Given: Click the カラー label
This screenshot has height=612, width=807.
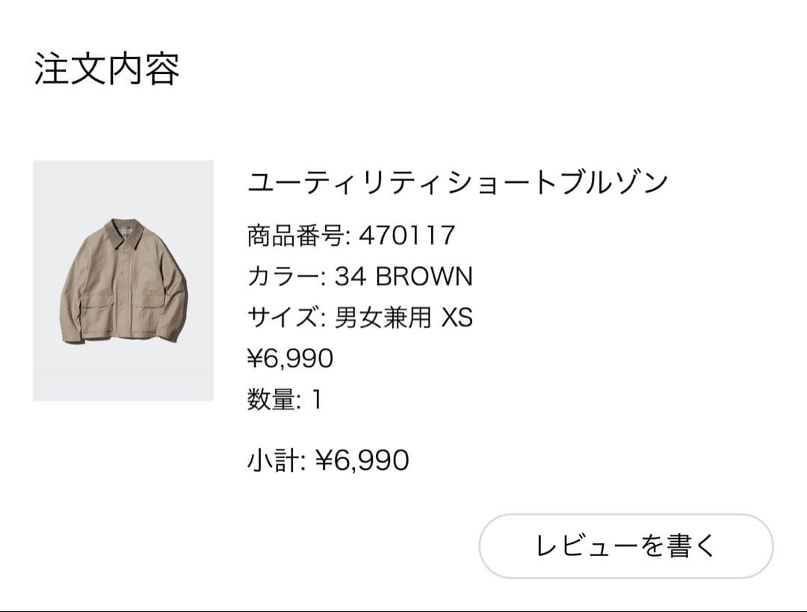Looking at the screenshot, I should pyautogui.click(x=284, y=277).
